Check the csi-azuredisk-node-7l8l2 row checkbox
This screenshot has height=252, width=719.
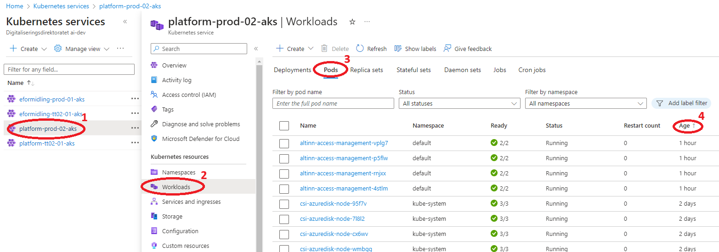(x=284, y=219)
